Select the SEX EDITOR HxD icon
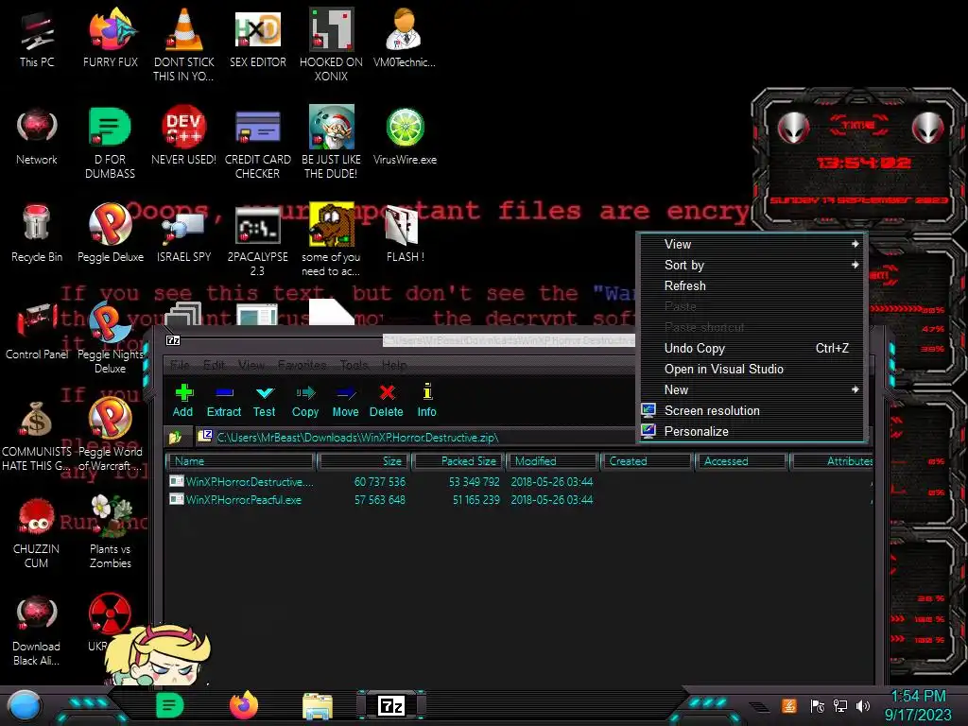The image size is (968, 726). [258, 39]
